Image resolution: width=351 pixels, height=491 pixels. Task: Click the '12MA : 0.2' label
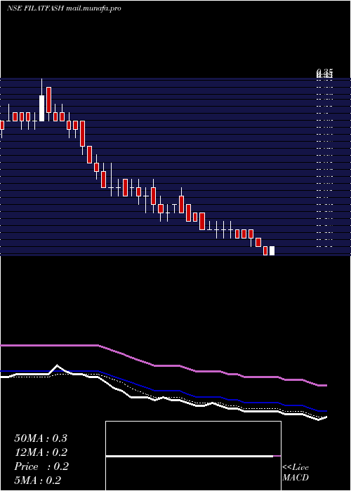(41, 452)
